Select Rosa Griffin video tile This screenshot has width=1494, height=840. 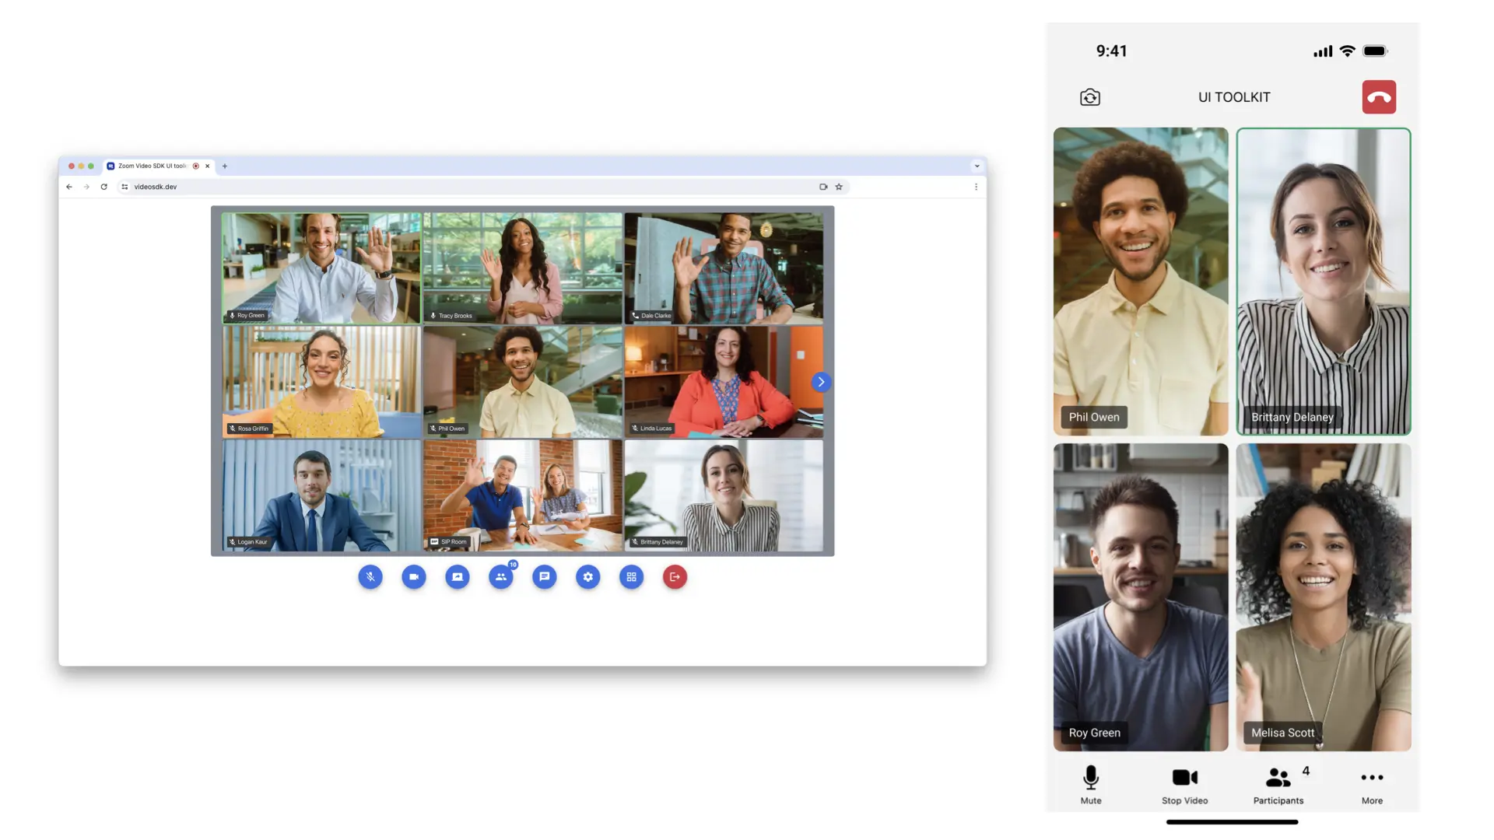click(321, 382)
